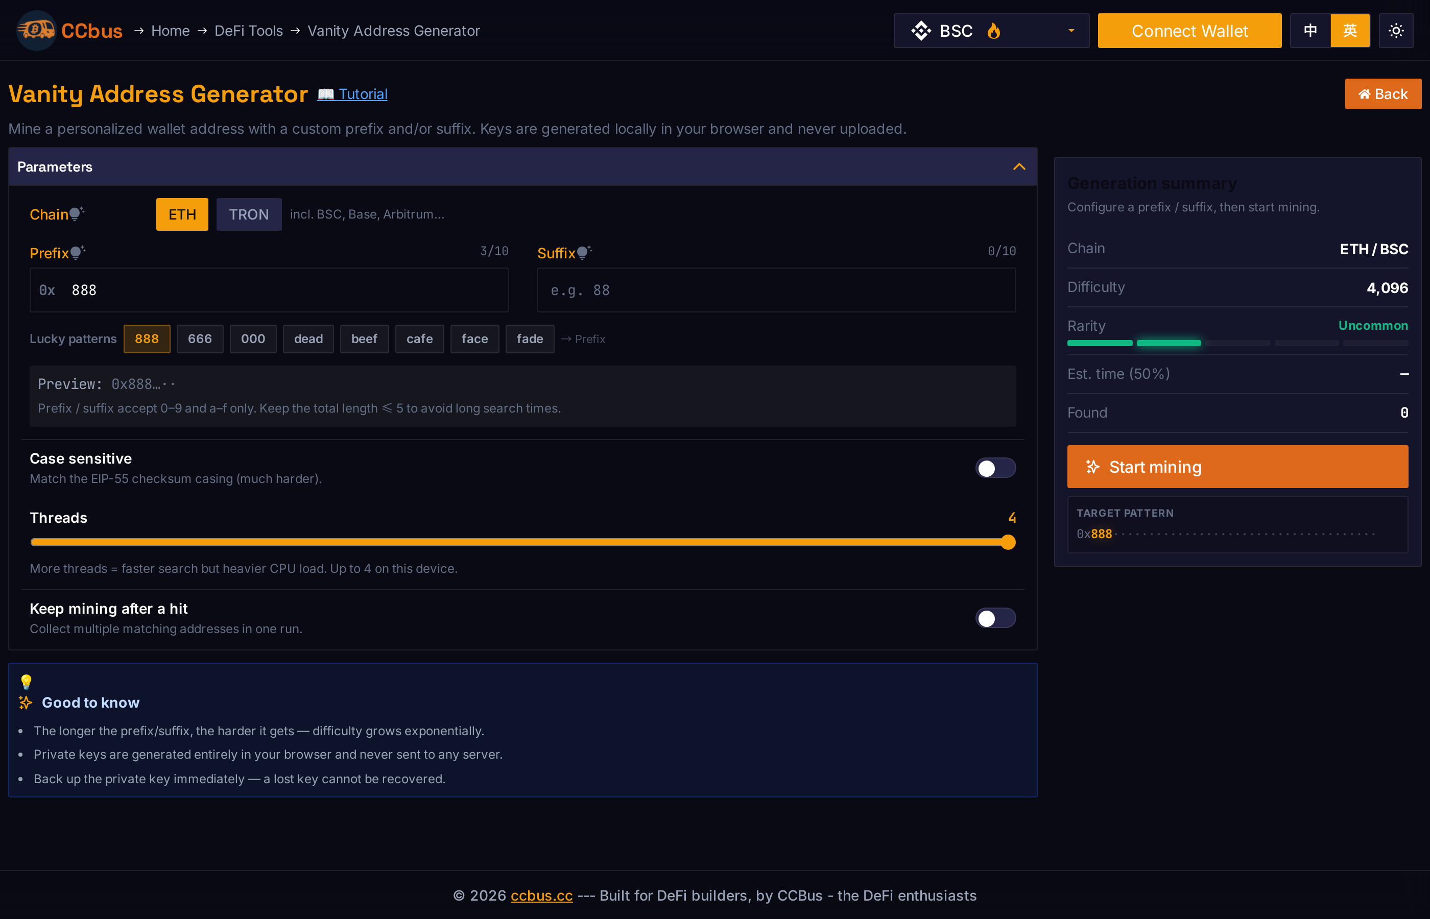This screenshot has height=919, width=1430.
Task: Click the Connect Wallet button
Action: [1189, 31]
